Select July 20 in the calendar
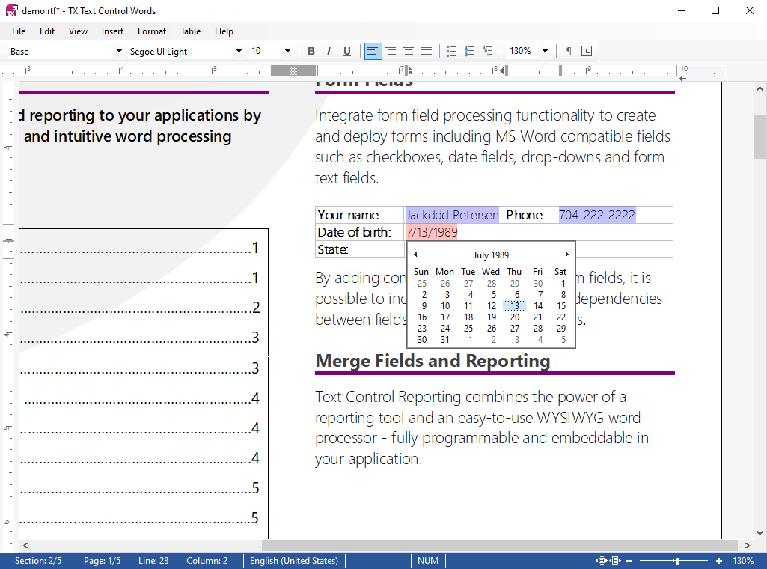 point(514,317)
